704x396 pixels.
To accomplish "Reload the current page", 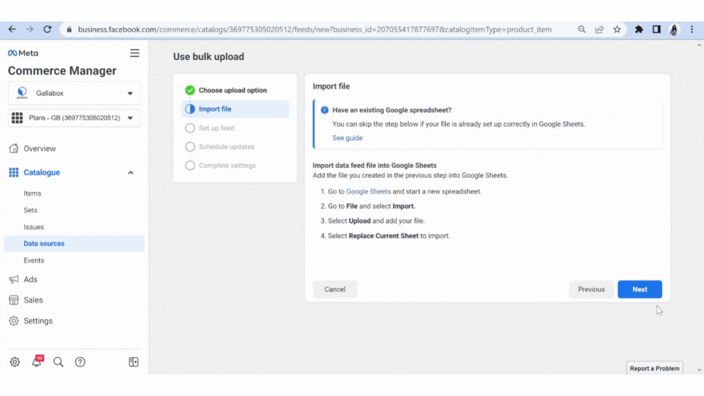I will [47, 29].
